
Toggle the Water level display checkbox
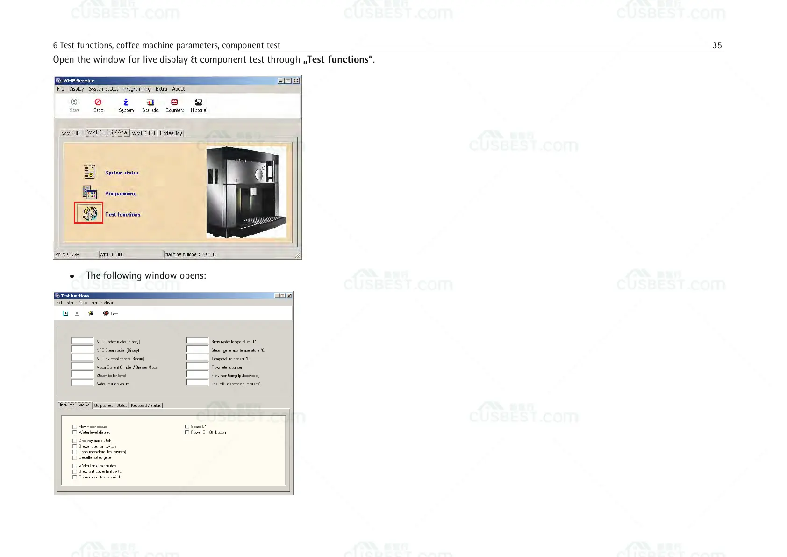[x=75, y=432]
